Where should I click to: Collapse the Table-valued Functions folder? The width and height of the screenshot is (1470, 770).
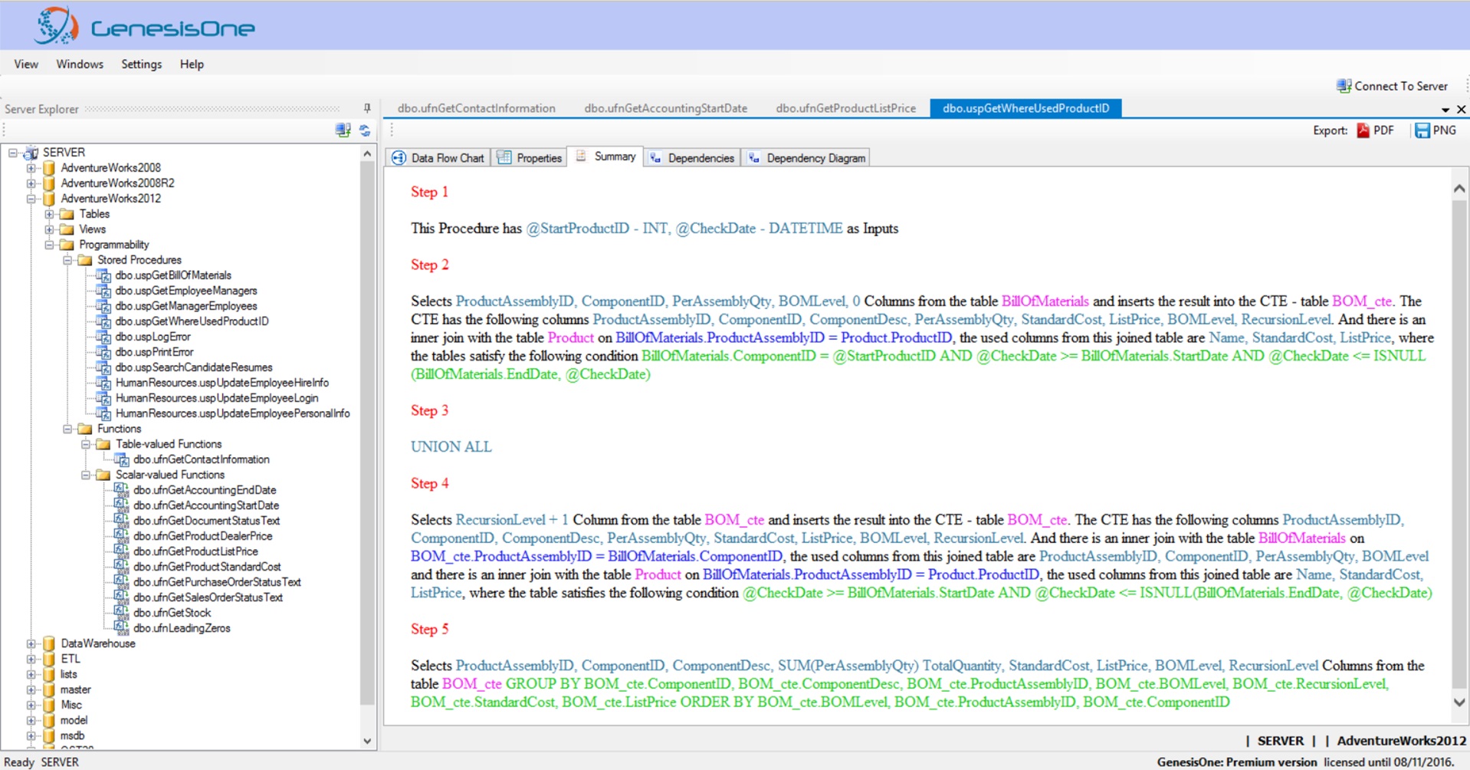(x=86, y=444)
